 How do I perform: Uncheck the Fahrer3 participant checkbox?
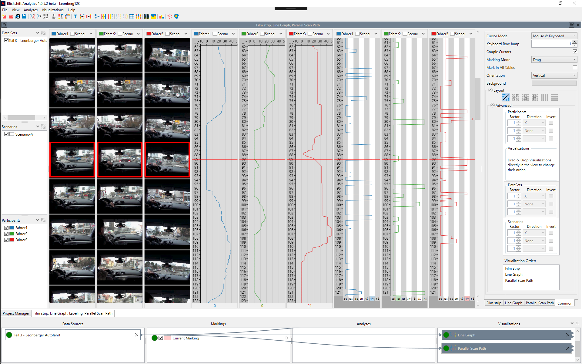[6, 240]
